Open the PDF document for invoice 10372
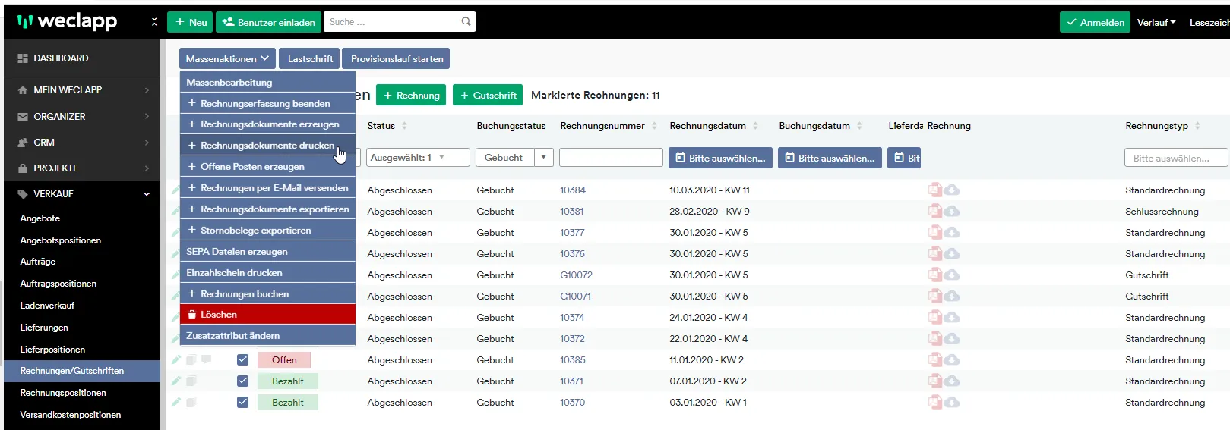The width and height of the screenshot is (1230, 430). 935,338
